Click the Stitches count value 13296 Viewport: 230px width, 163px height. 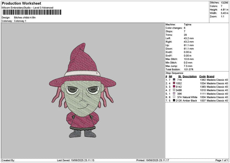[225, 3]
